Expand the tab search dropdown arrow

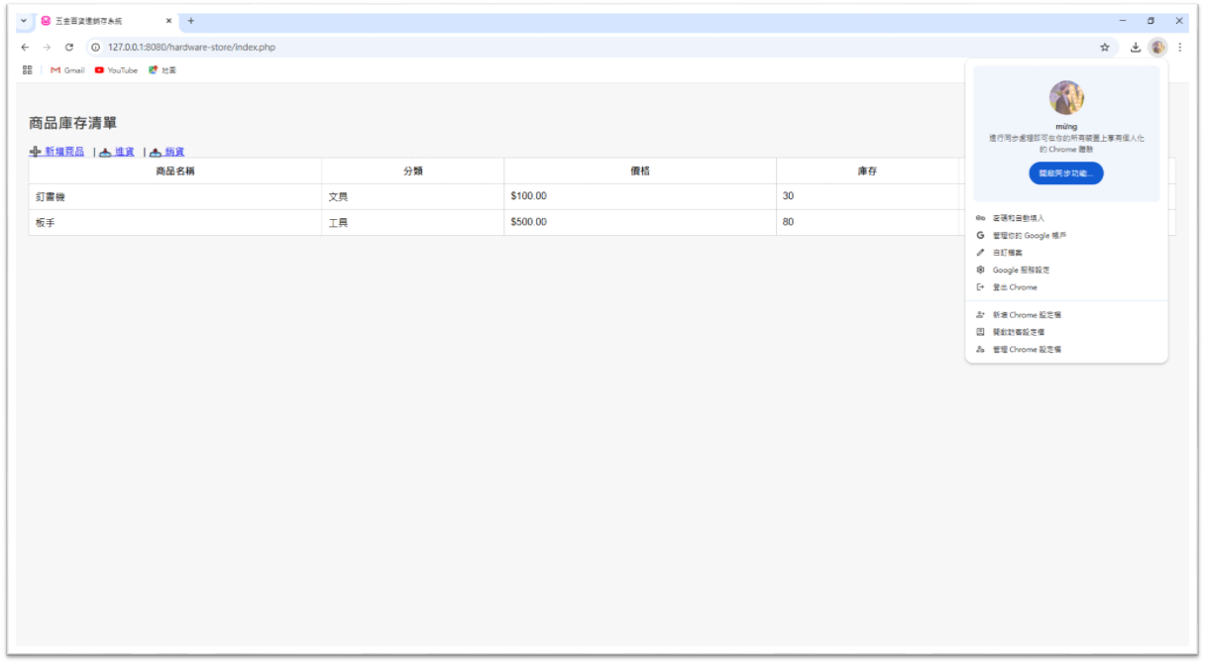tap(24, 21)
